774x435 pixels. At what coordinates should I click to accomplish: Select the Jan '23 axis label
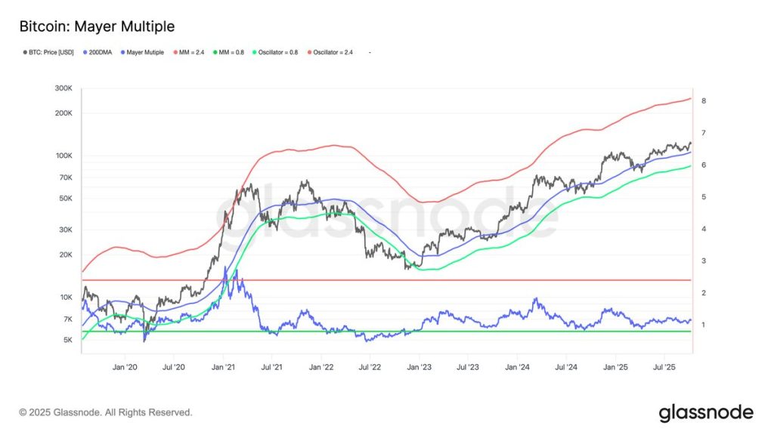point(420,366)
